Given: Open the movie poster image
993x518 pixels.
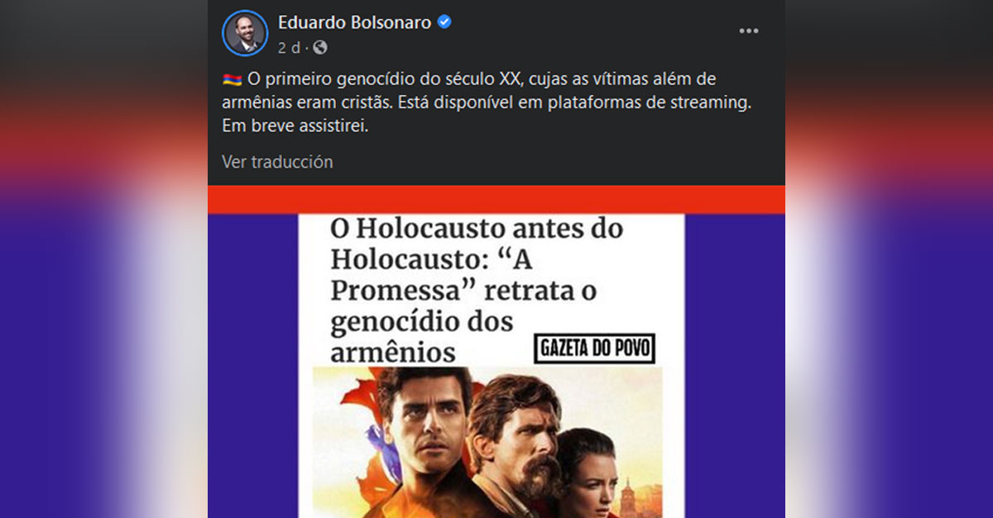Looking at the screenshot, I should [487, 442].
